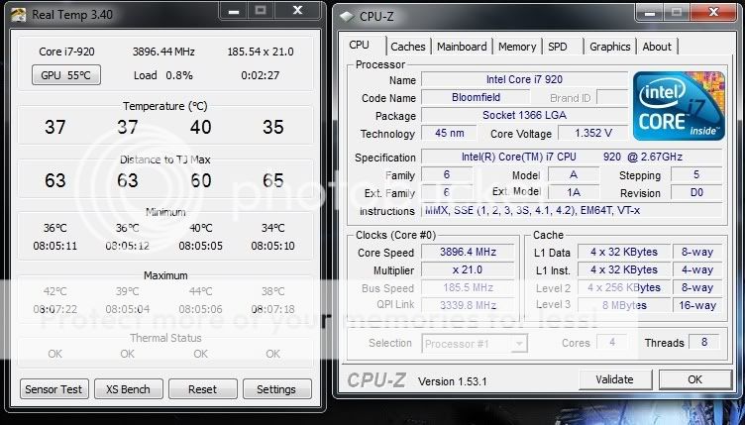View the About tab

(x=657, y=47)
